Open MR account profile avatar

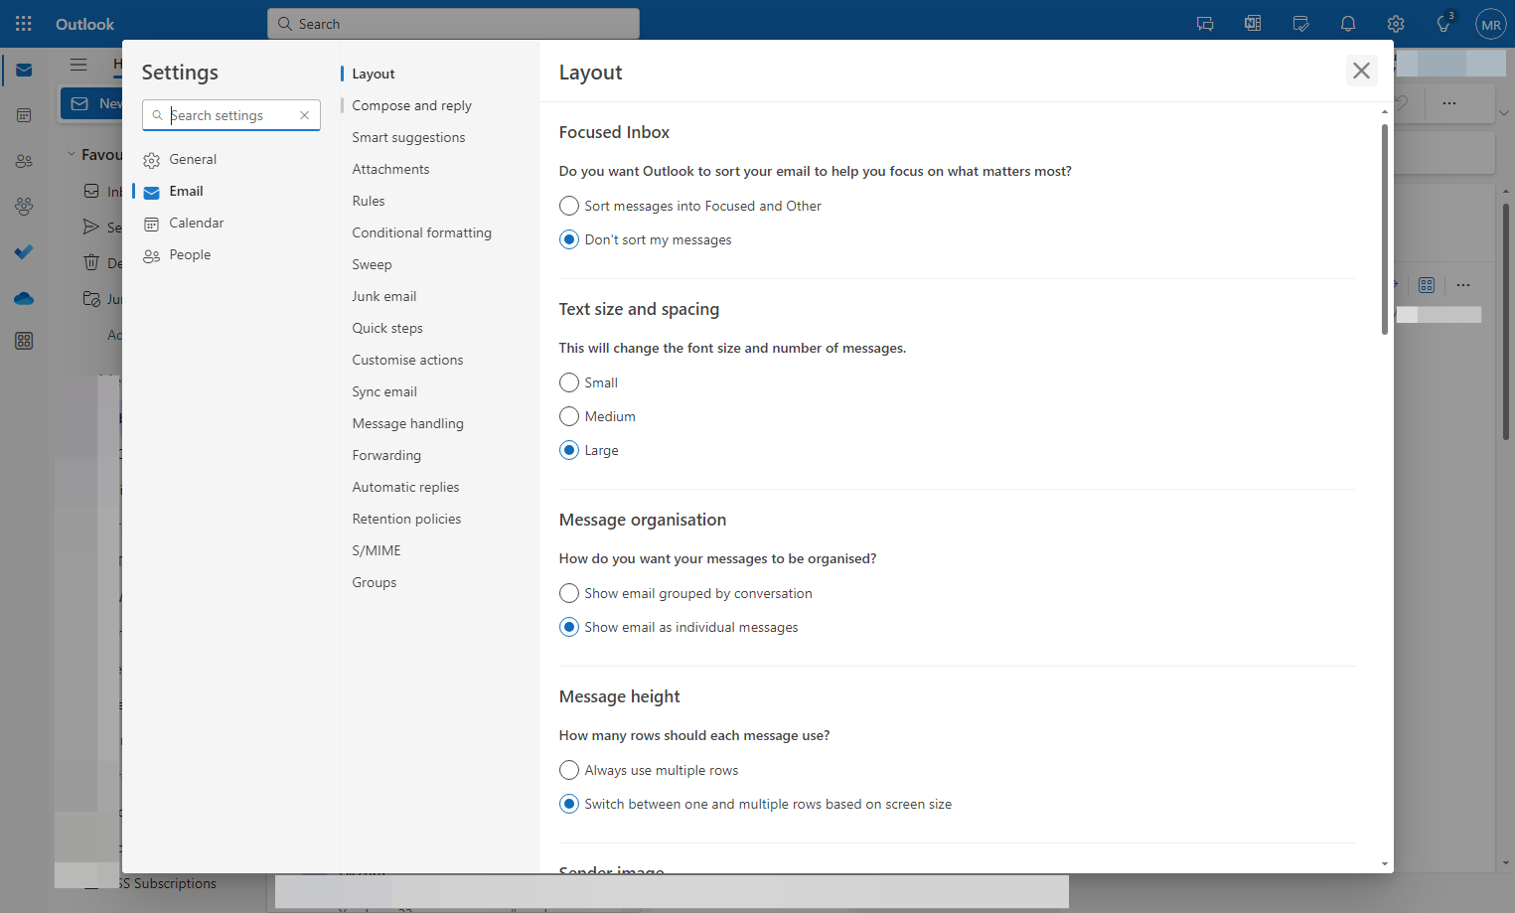(x=1491, y=24)
